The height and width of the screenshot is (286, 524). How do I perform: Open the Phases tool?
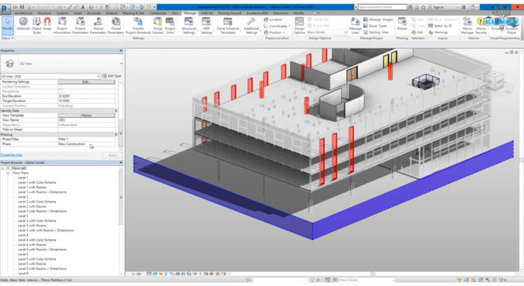click(x=402, y=25)
